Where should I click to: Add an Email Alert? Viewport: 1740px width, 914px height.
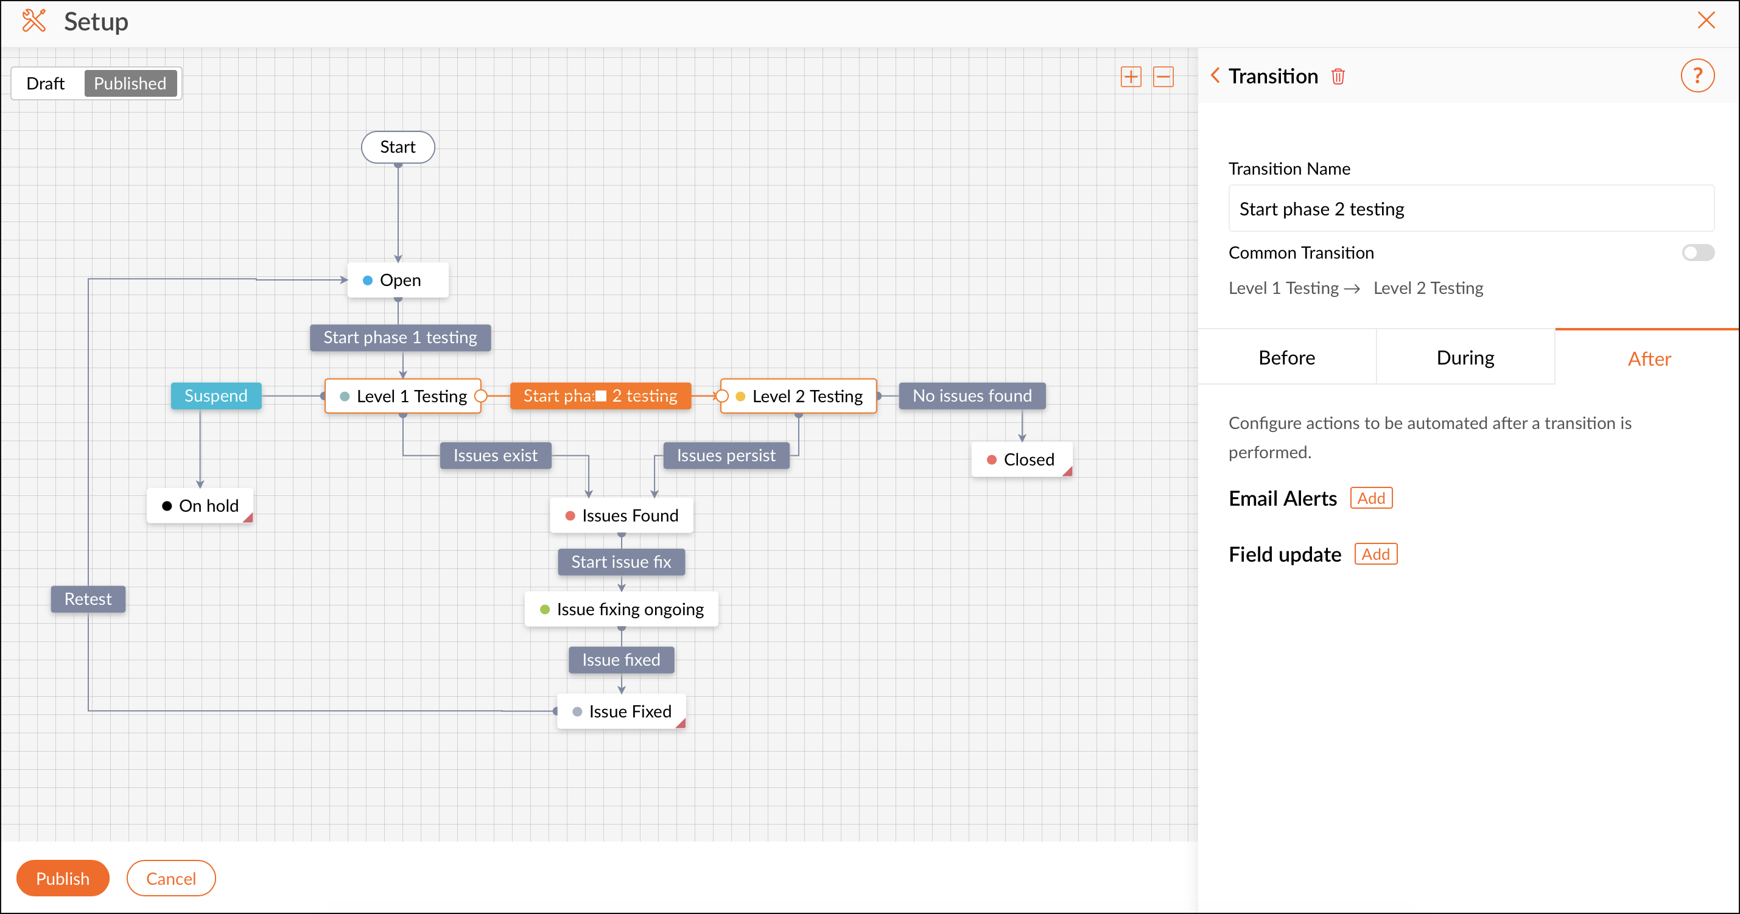point(1370,498)
